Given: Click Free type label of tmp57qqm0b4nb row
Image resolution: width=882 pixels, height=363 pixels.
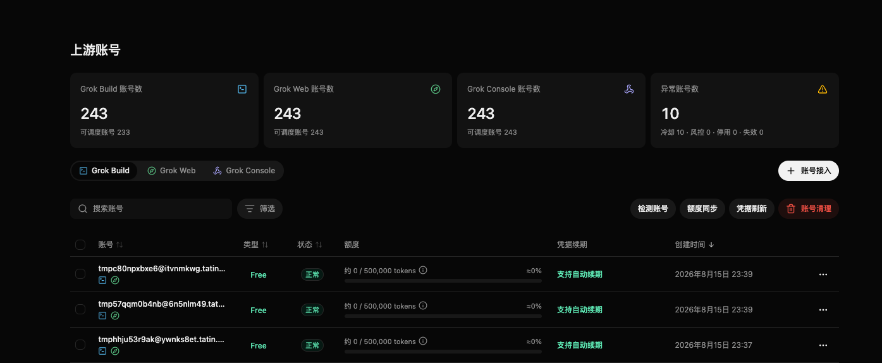Looking at the screenshot, I should [x=259, y=311].
